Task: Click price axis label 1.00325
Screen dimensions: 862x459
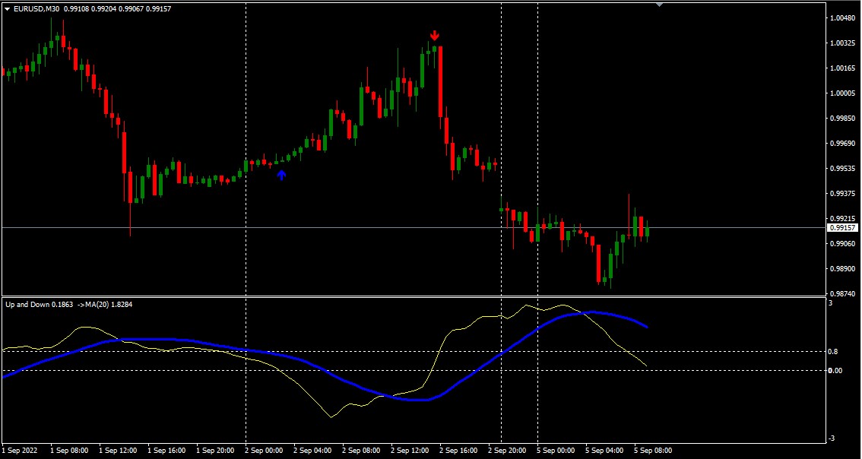Action: pos(843,43)
